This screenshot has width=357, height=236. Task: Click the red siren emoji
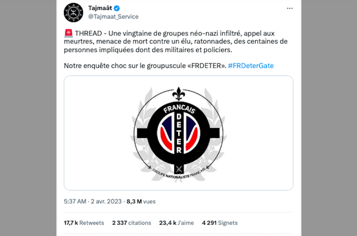[x=68, y=33]
